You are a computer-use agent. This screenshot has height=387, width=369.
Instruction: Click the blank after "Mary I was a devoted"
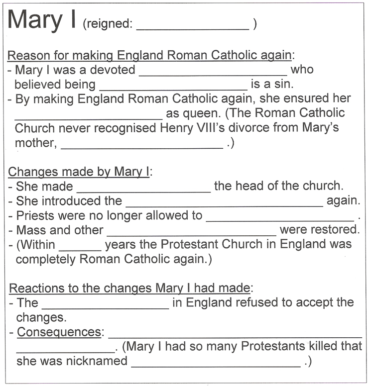pos(213,74)
